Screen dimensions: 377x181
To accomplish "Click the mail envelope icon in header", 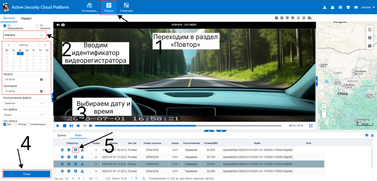I will click(356, 7).
